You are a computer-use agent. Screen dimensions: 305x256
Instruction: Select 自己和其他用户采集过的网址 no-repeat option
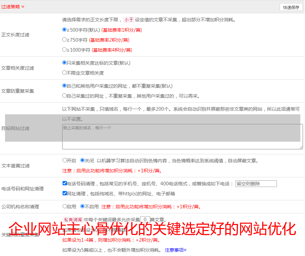[x=65, y=86]
